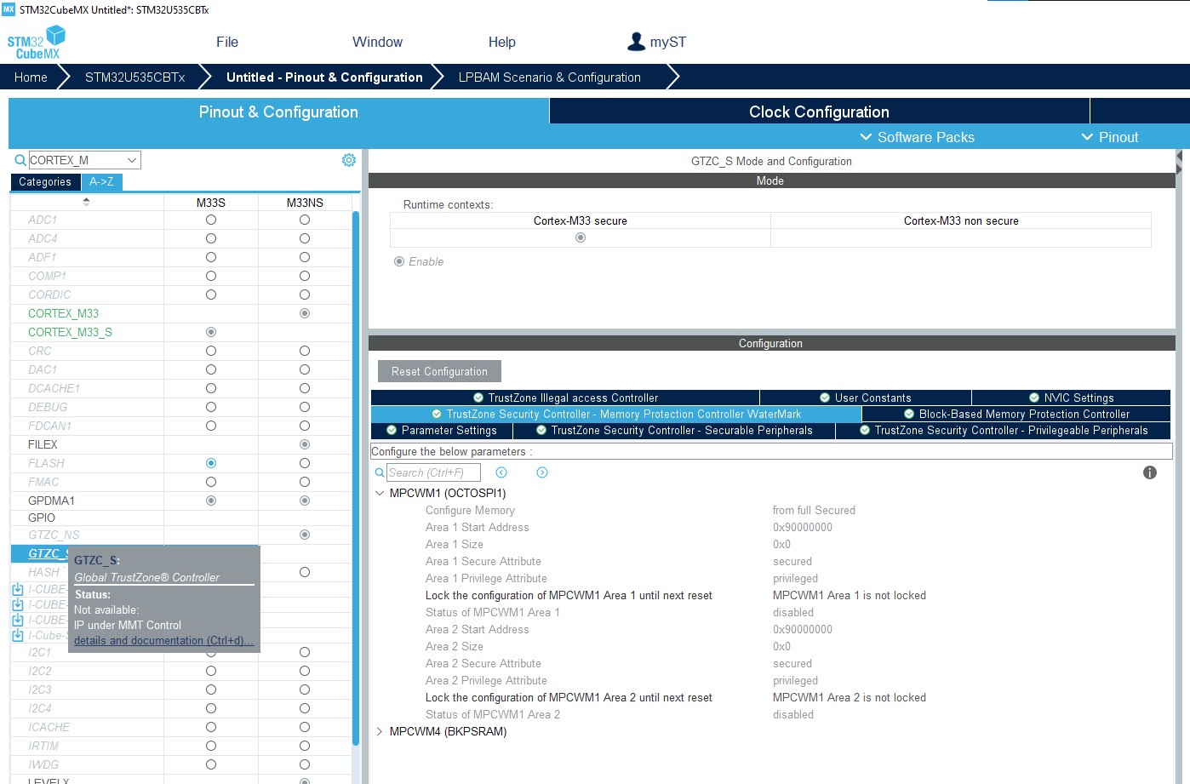Open the gear settings icon above the peripheral list
Viewport: 1190px width, 784px height.
(348, 160)
